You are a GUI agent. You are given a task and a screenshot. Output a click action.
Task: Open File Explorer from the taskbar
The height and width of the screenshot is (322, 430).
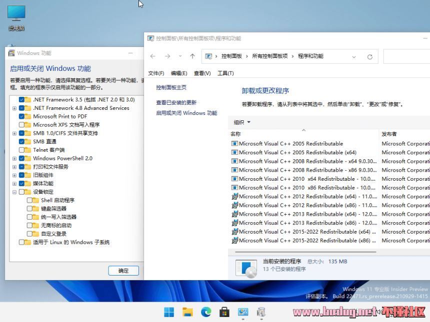tap(187, 312)
